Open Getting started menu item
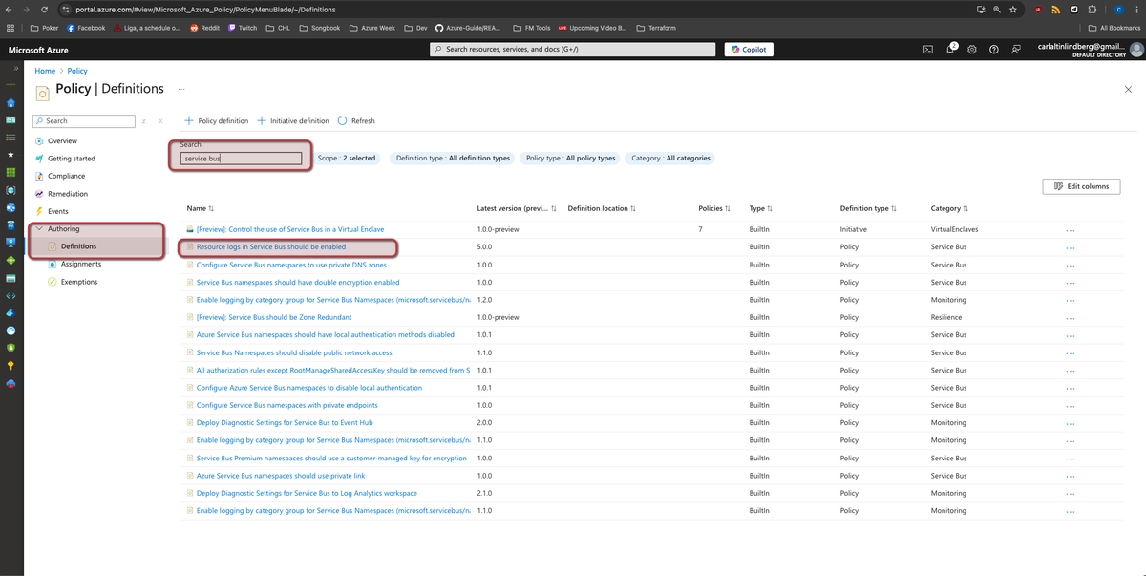 coord(71,159)
